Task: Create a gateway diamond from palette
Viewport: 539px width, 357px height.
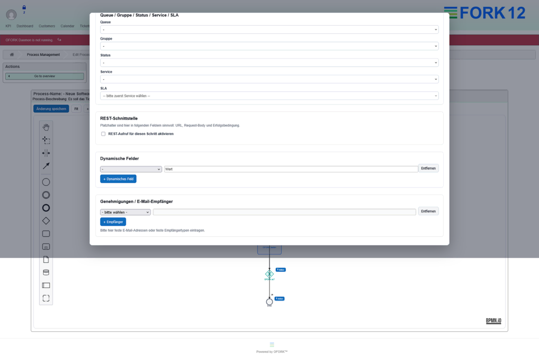Action: pyautogui.click(x=46, y=221)
